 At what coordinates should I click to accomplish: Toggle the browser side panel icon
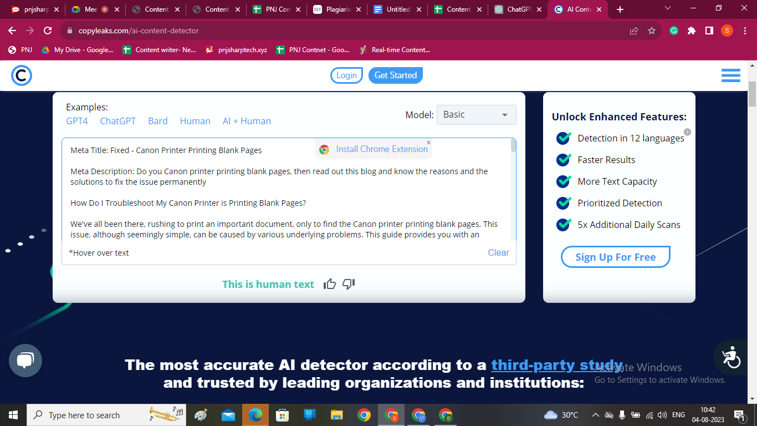coord(709,31)
